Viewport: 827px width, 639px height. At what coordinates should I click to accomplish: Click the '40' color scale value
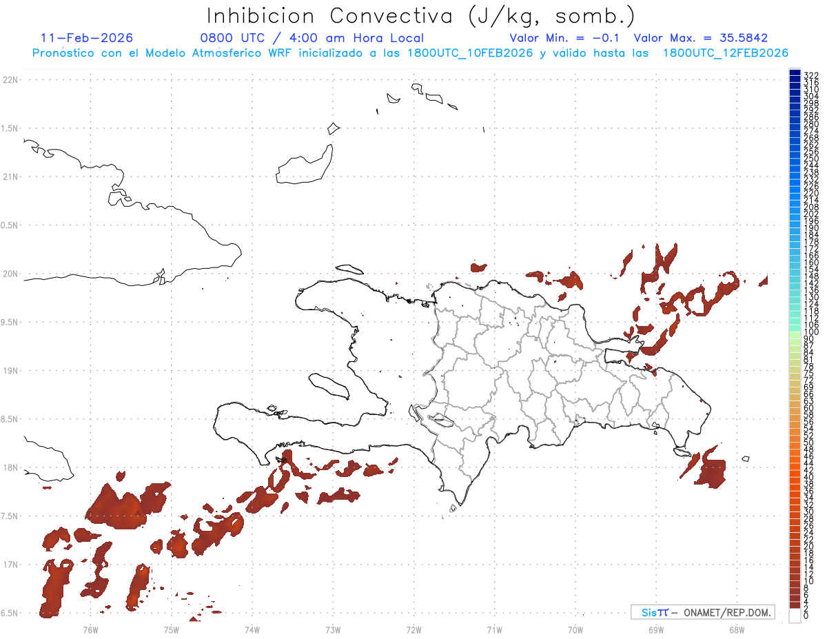click(x=809, y=477)
